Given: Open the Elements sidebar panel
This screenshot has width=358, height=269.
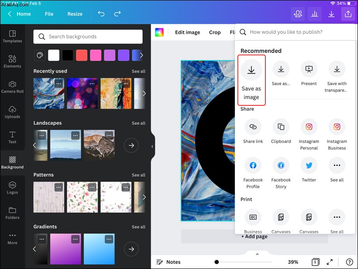Looking at the screenshot, I should [x=13, y=61].
